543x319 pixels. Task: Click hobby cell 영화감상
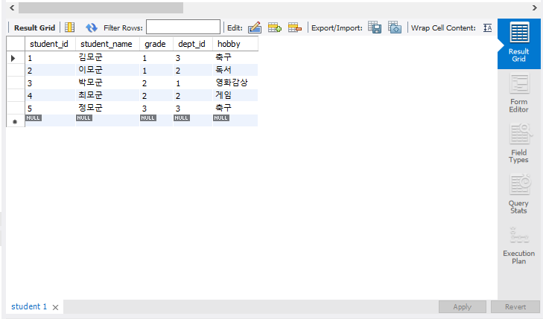tap(235, 83)
